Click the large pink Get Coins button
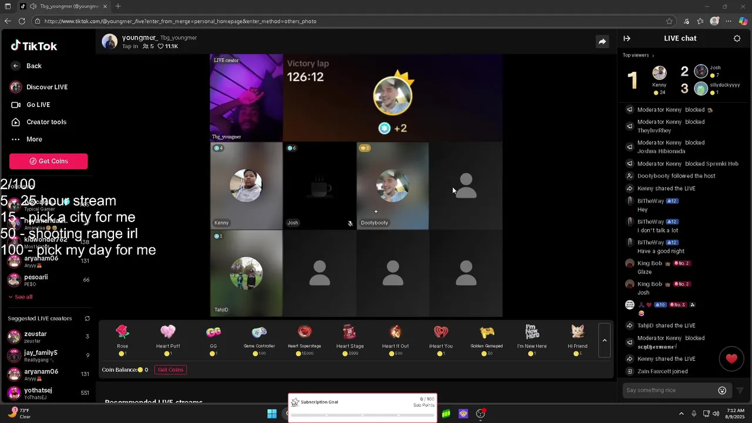 [48, 161]
